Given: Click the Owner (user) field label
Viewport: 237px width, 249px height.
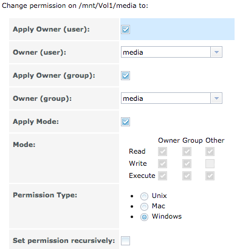Looking at the screenshot, I should tap(39, 53).
